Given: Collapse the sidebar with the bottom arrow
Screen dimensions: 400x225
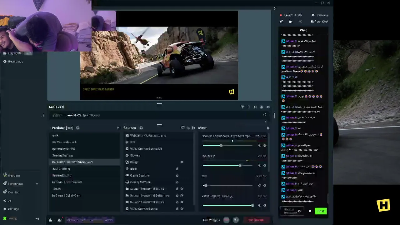Looking at the screenshot, I should click(x=37, y=219).
